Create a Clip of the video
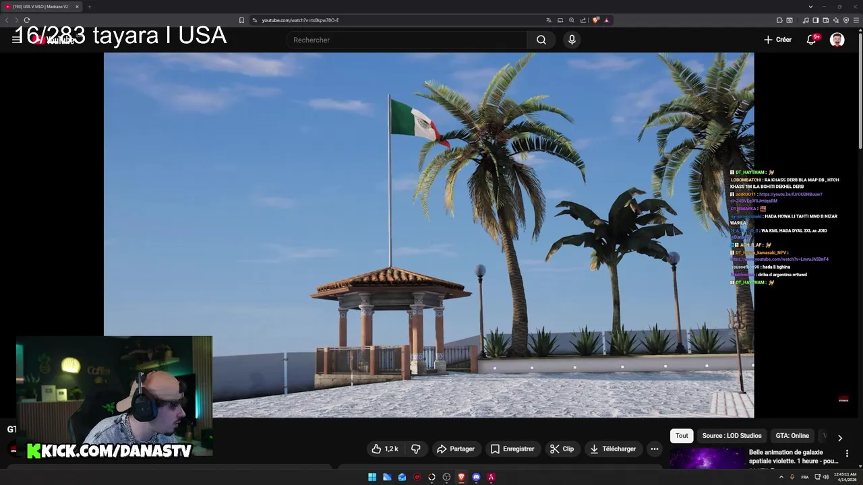Image resolution: width=863 pixels, height=485 pixels. [x=562, y=449]
